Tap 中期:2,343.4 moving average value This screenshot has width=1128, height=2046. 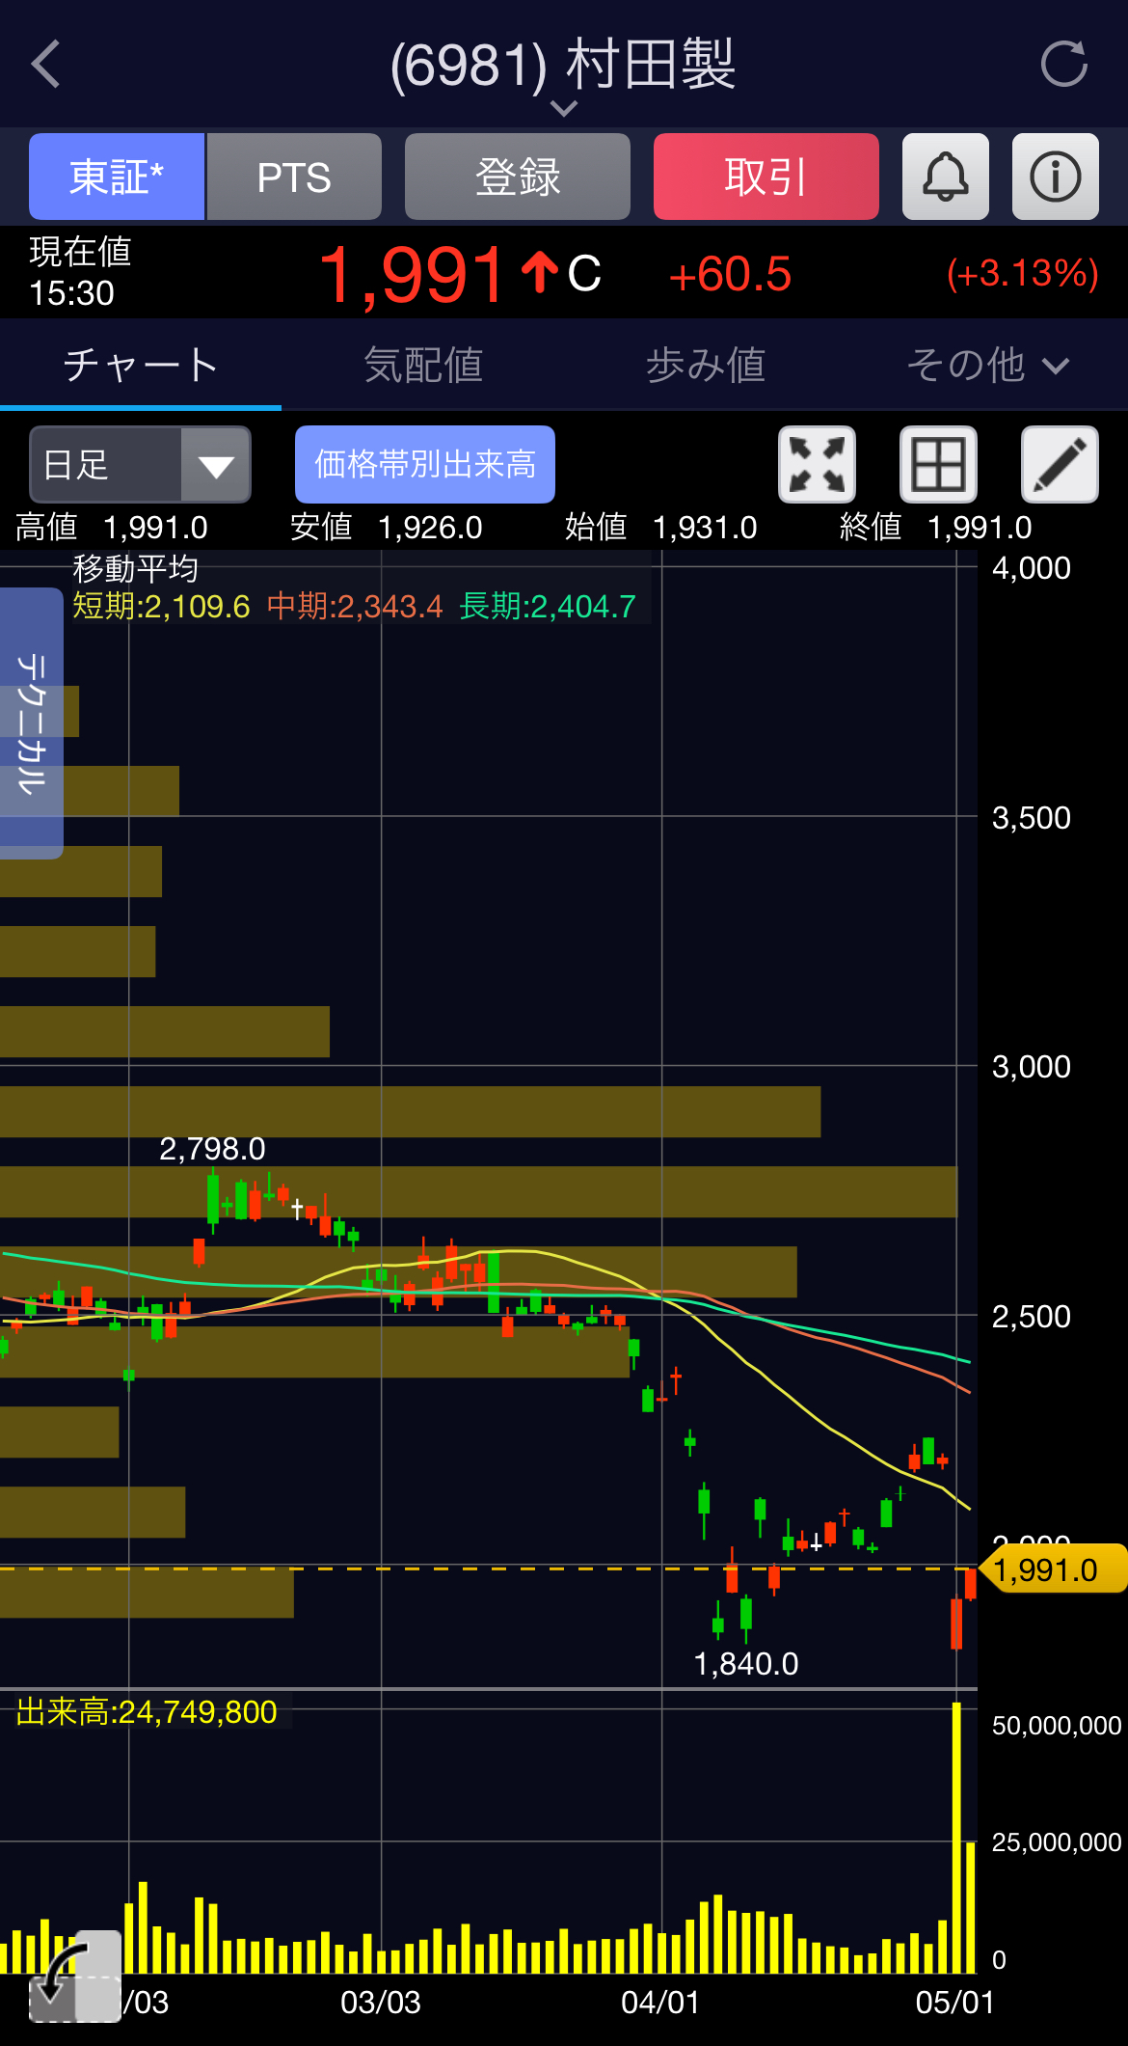coord(355,606)
